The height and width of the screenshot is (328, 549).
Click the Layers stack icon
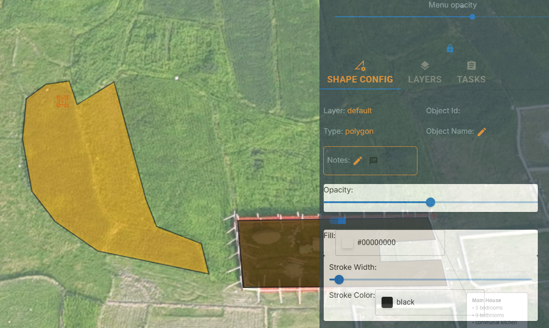424,66
